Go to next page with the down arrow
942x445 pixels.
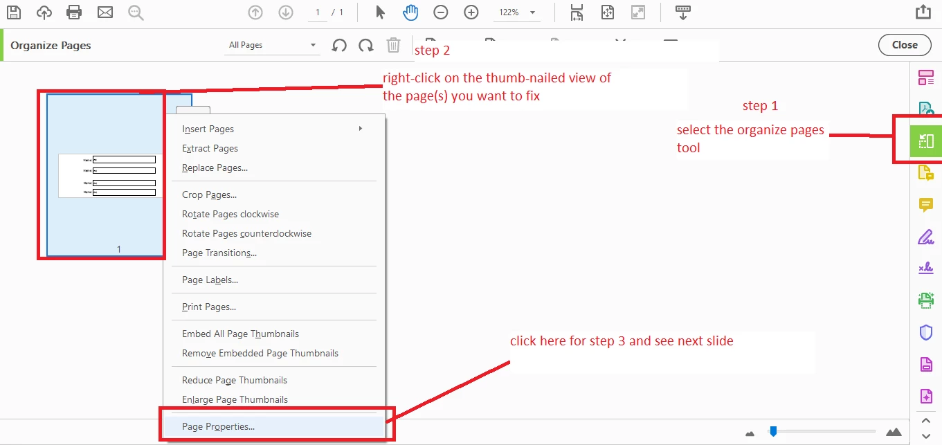point(286,12)
